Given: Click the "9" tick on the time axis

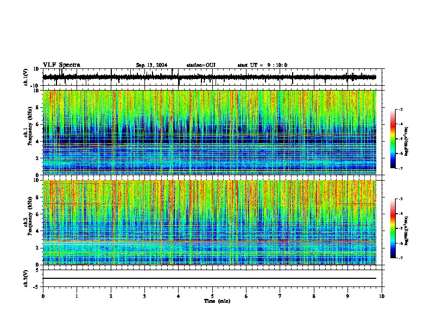Looking at the screenshot, I should click(347, 296).
